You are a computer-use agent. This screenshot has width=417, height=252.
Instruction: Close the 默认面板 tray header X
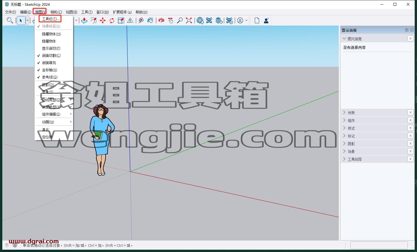(412, 30)
